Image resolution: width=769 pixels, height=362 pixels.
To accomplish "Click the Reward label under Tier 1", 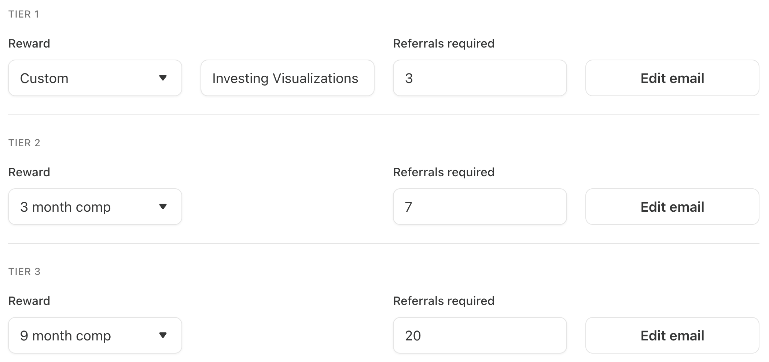I will click(29, 44).
